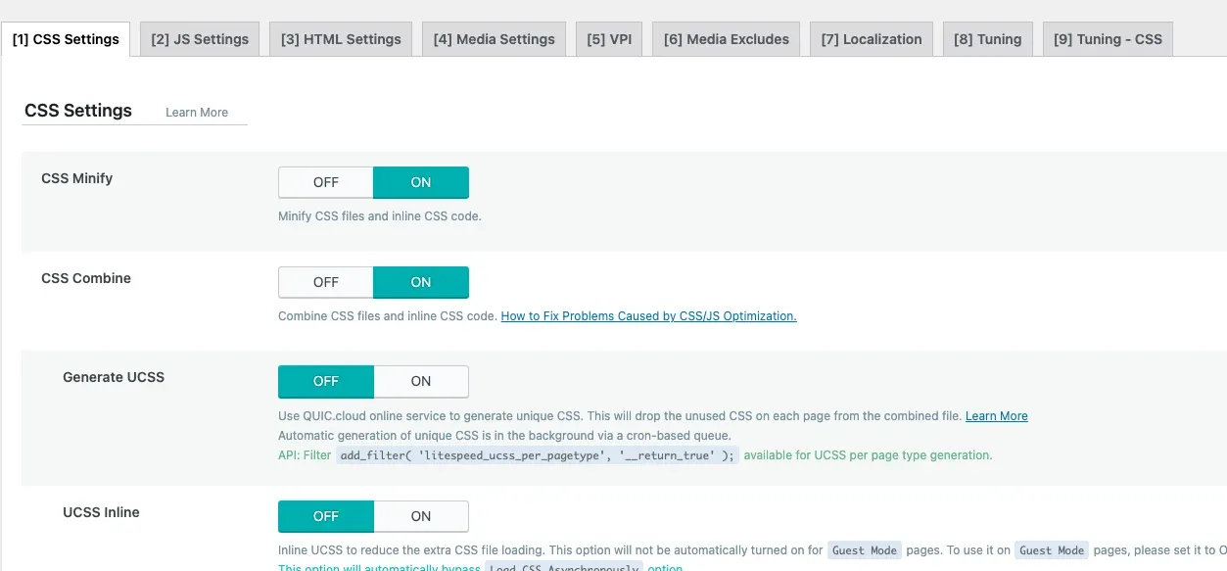
Task: Click the CSS Minify setting label
Action: click(x=76, y=178)
